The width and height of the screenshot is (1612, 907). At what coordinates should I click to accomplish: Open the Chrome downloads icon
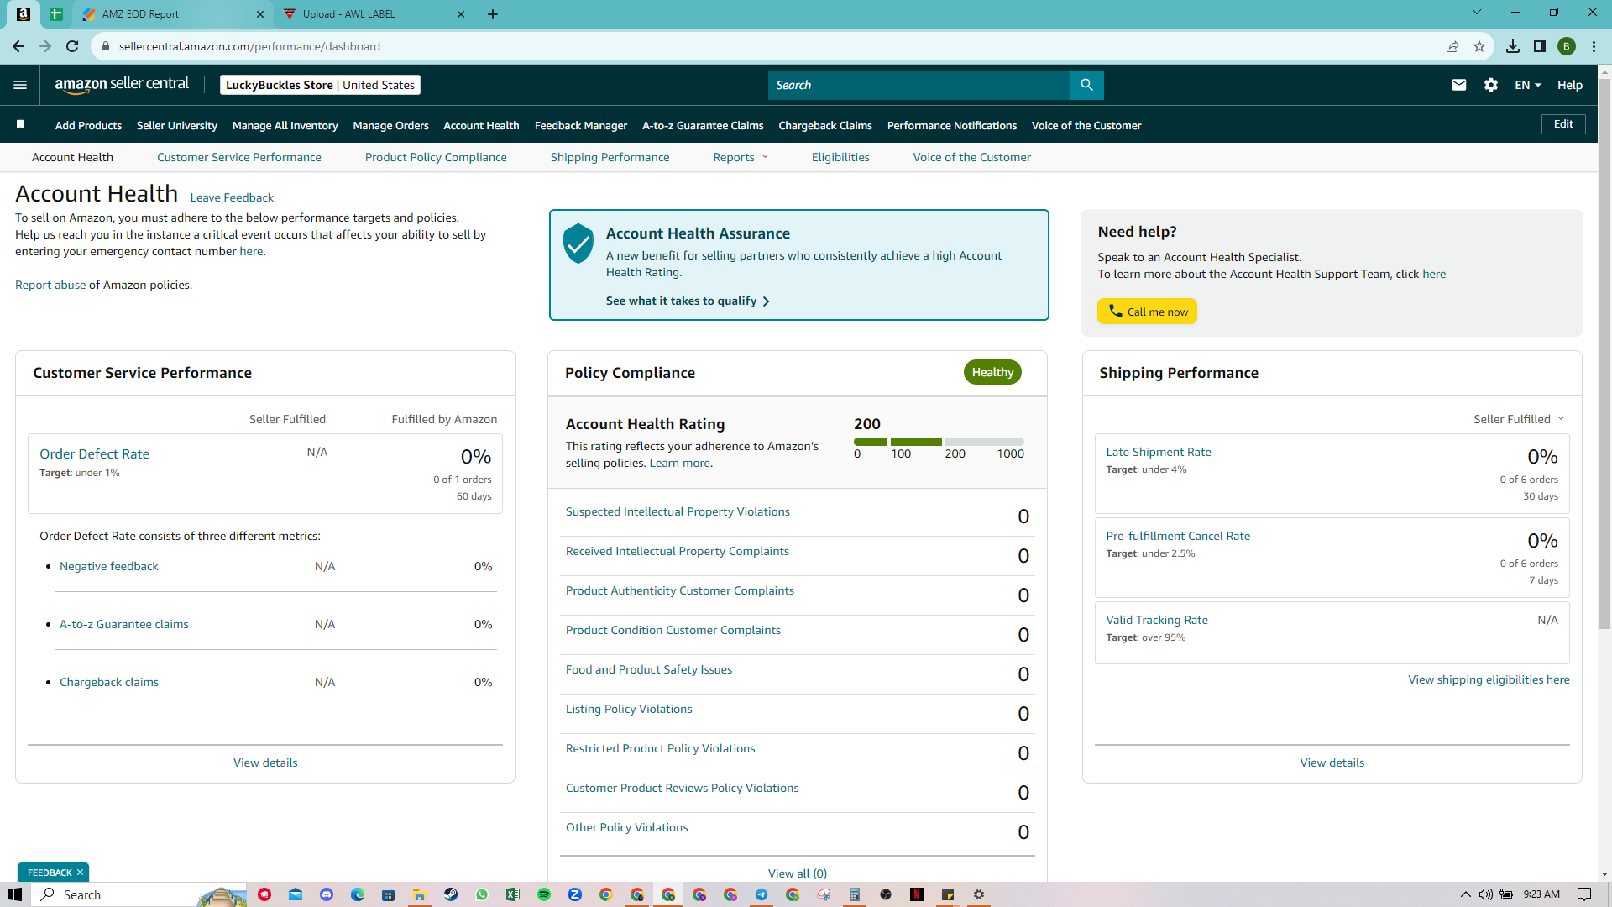(x=1513, y=46)
